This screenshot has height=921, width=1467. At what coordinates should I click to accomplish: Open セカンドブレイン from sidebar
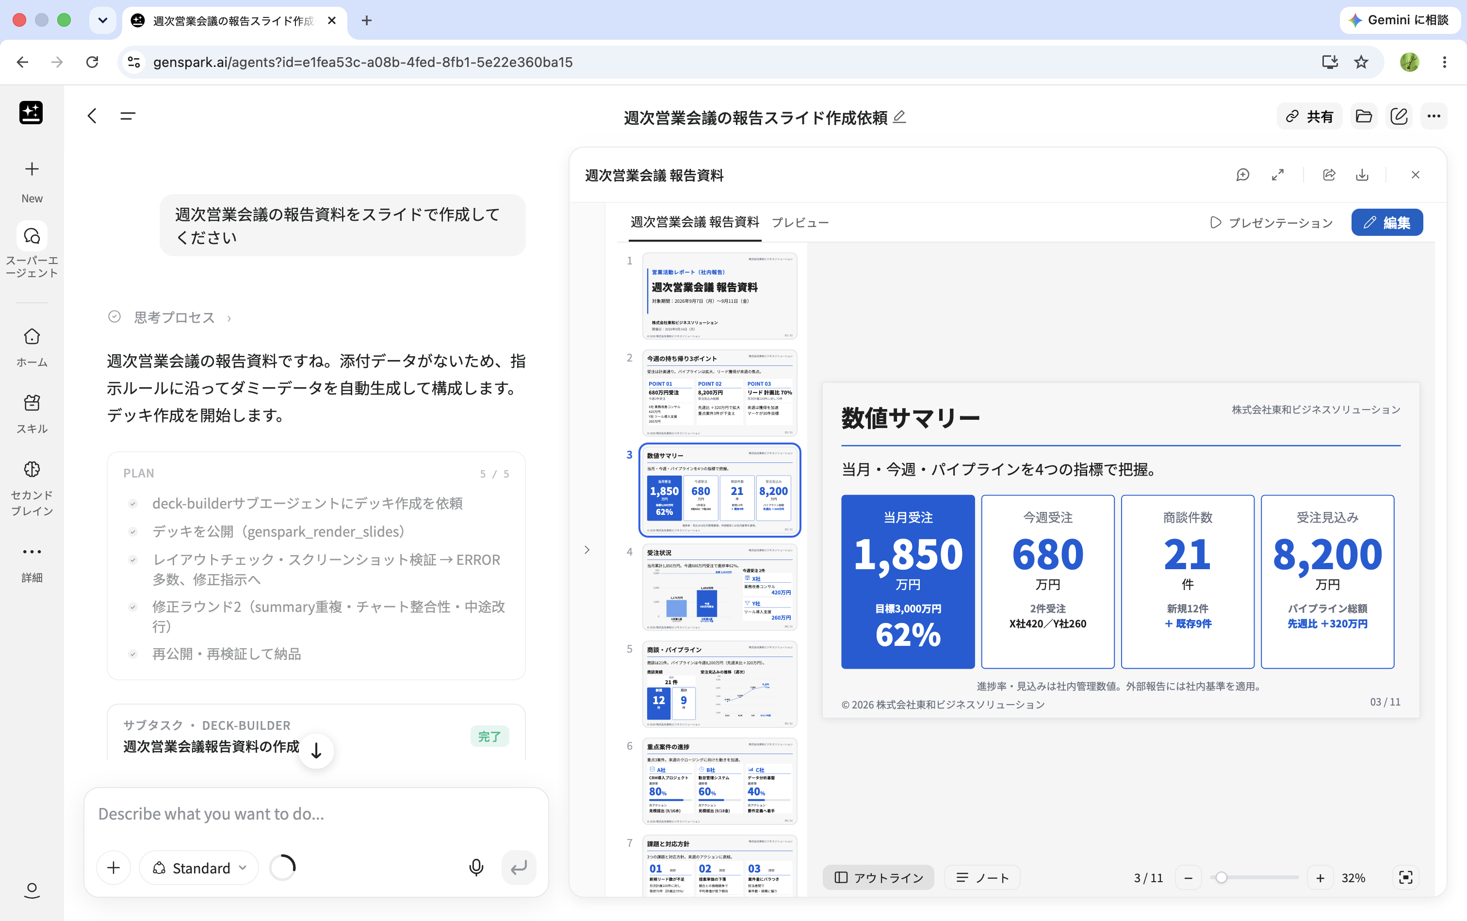pyautogui.click(x=32, y=488)
